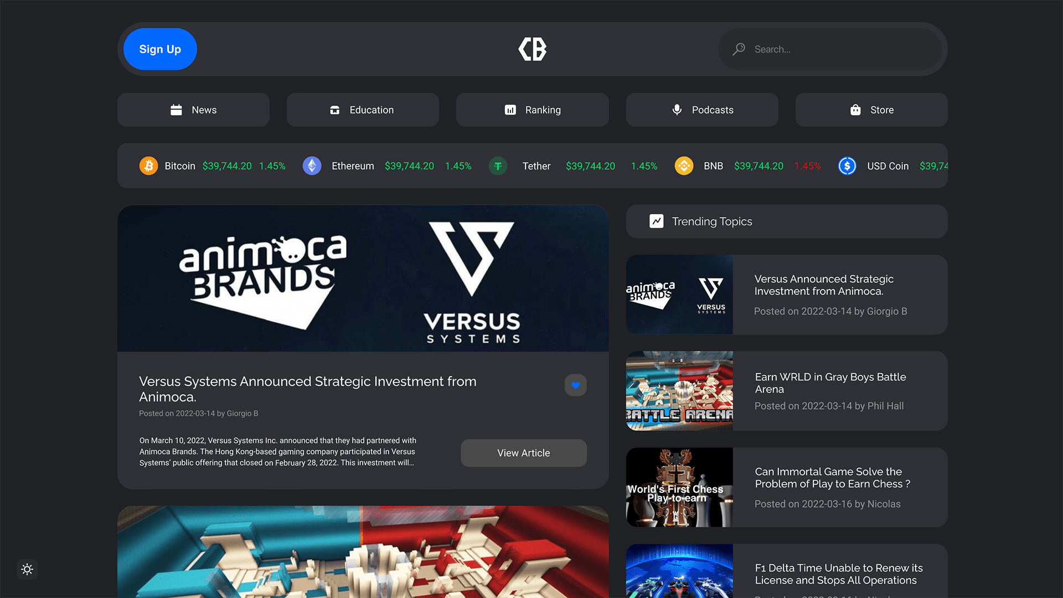
Task: Click the Store bag icon
Action: (x=855, y=110)
